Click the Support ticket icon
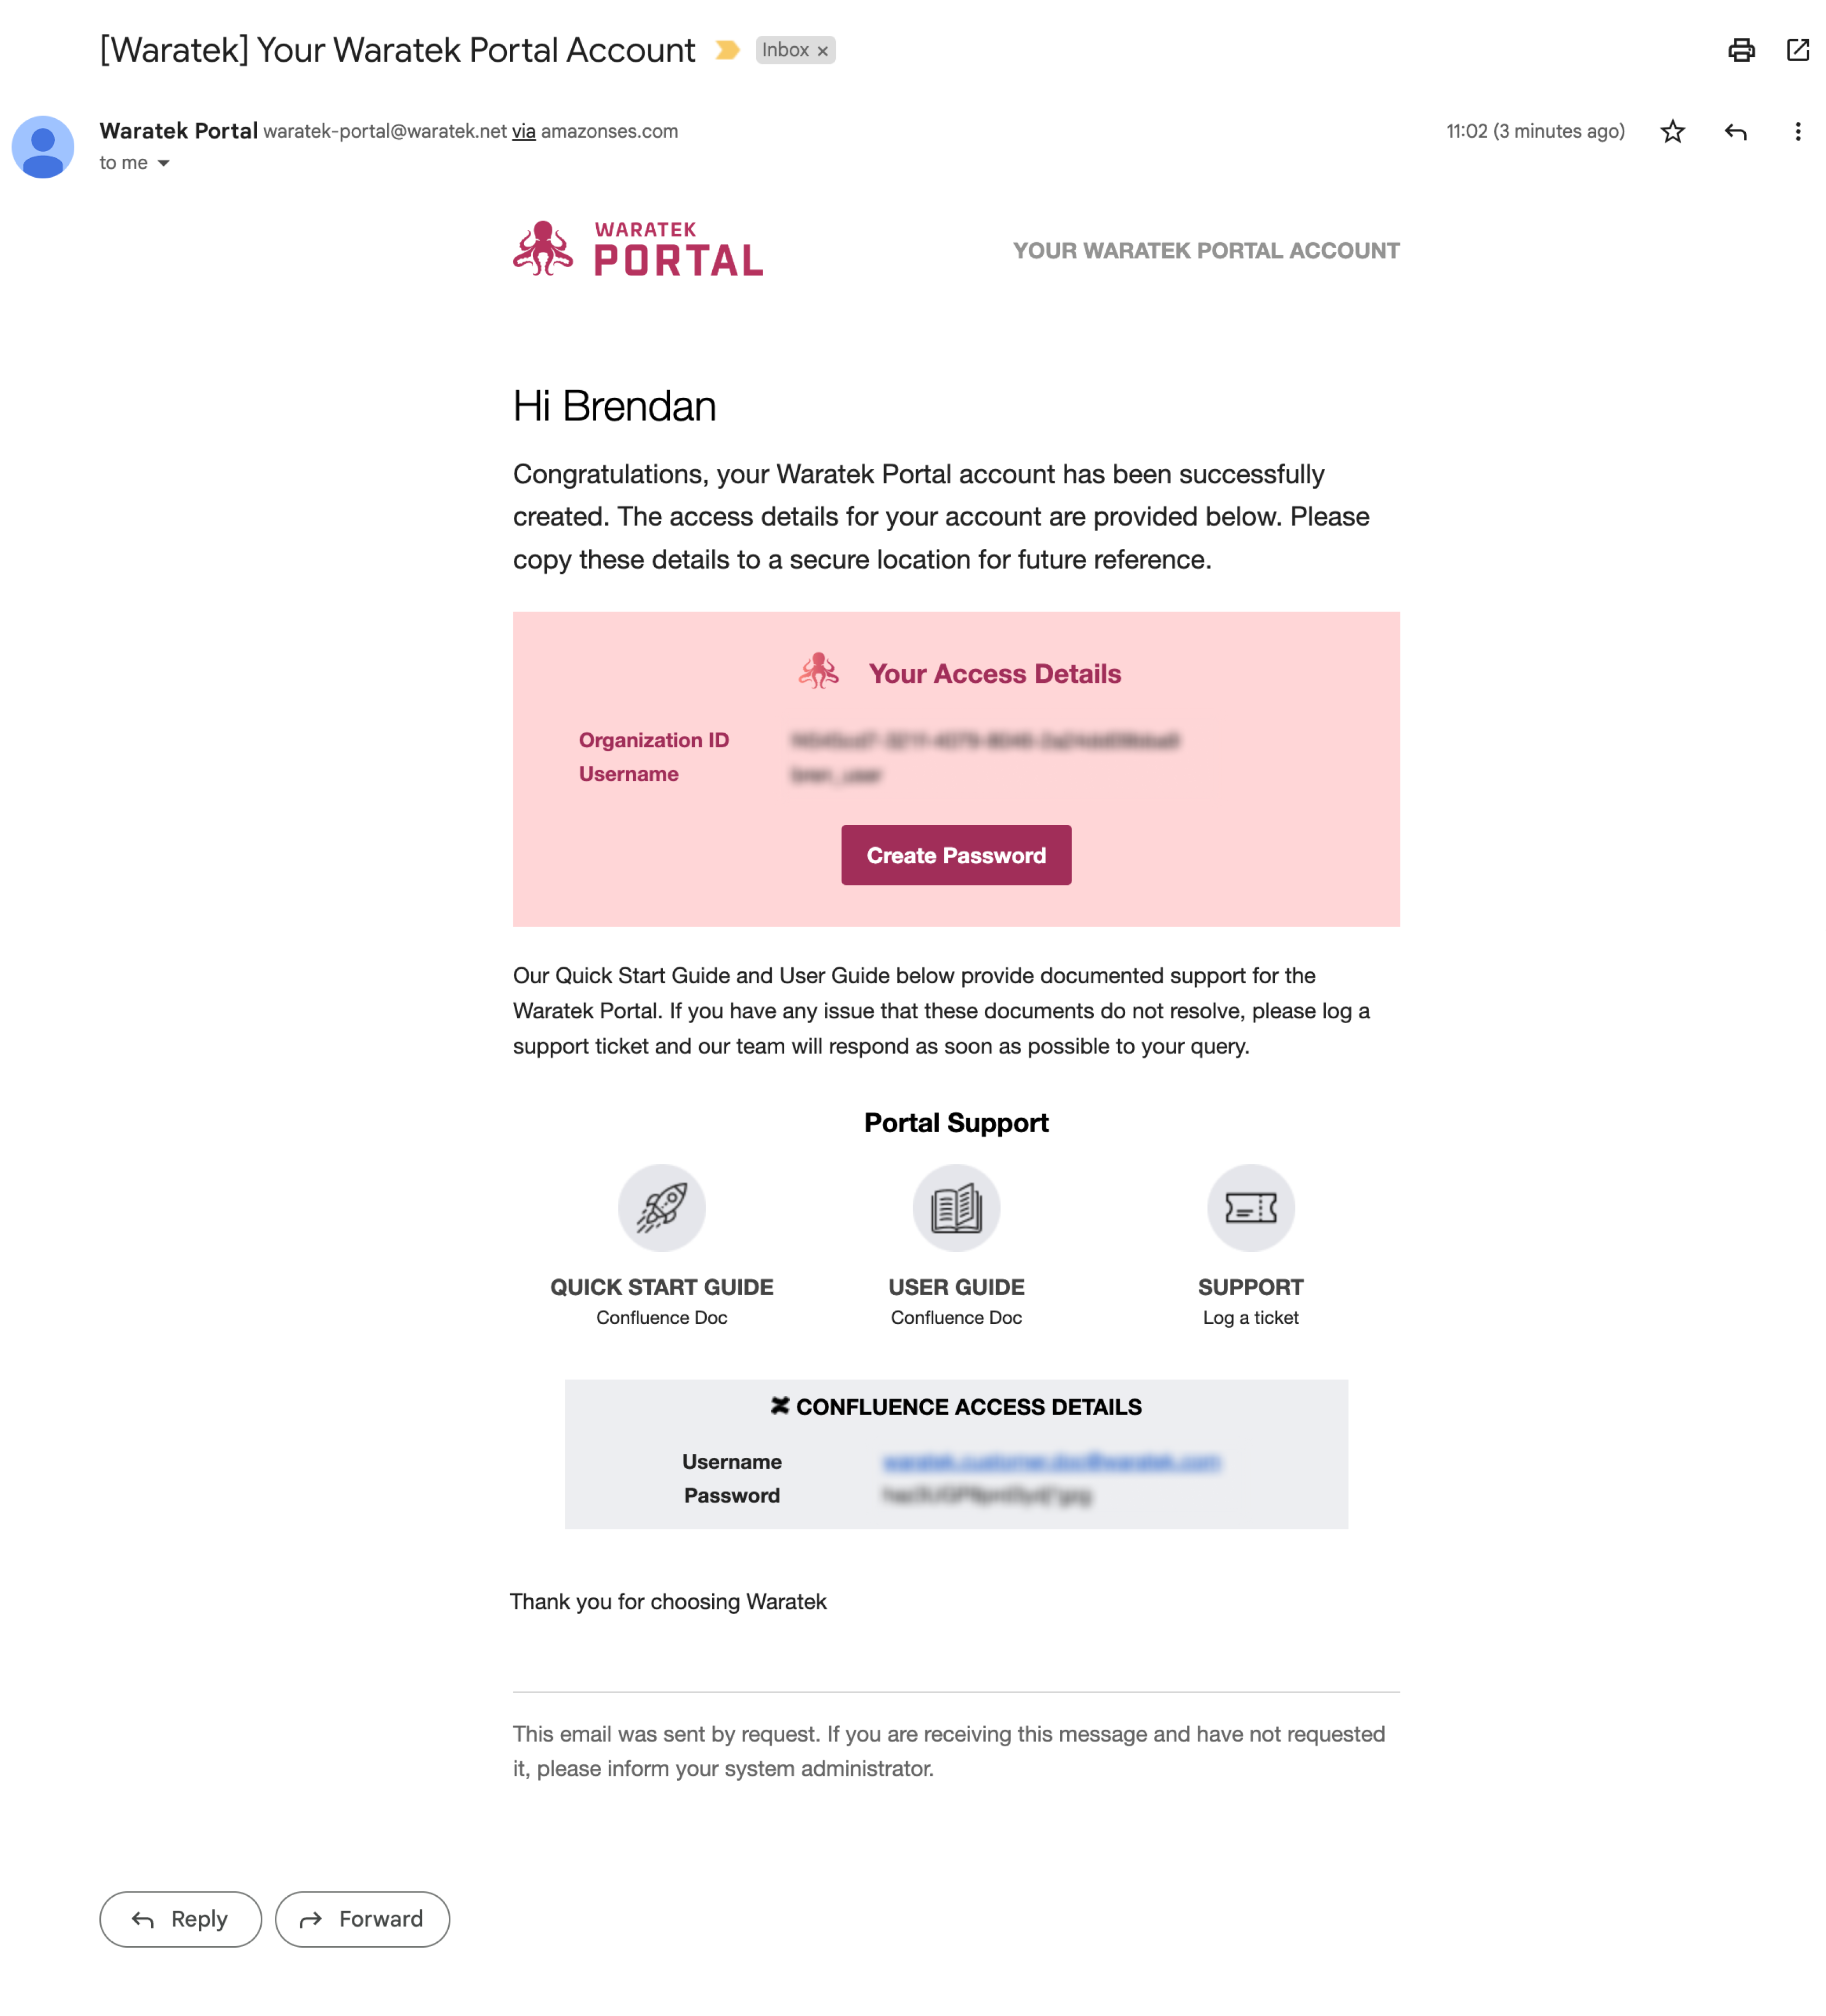The image size is (1826, 2016). (x=1250, y=1207)
